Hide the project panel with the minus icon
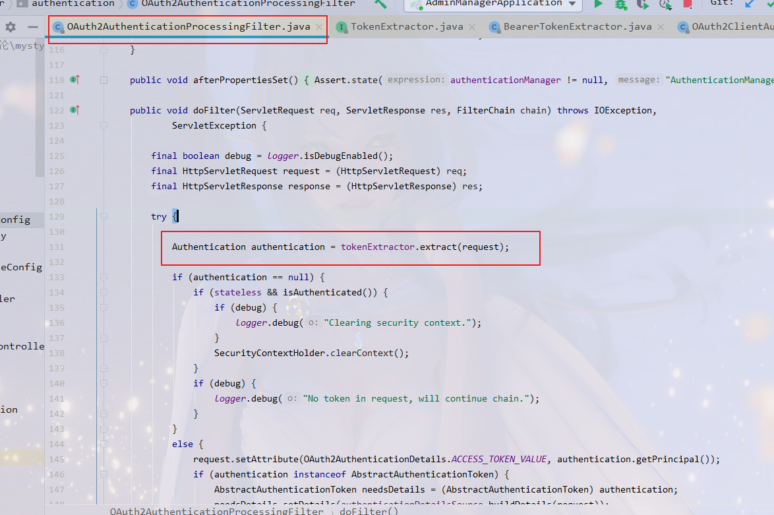774x515 pixels. (32, 27)
